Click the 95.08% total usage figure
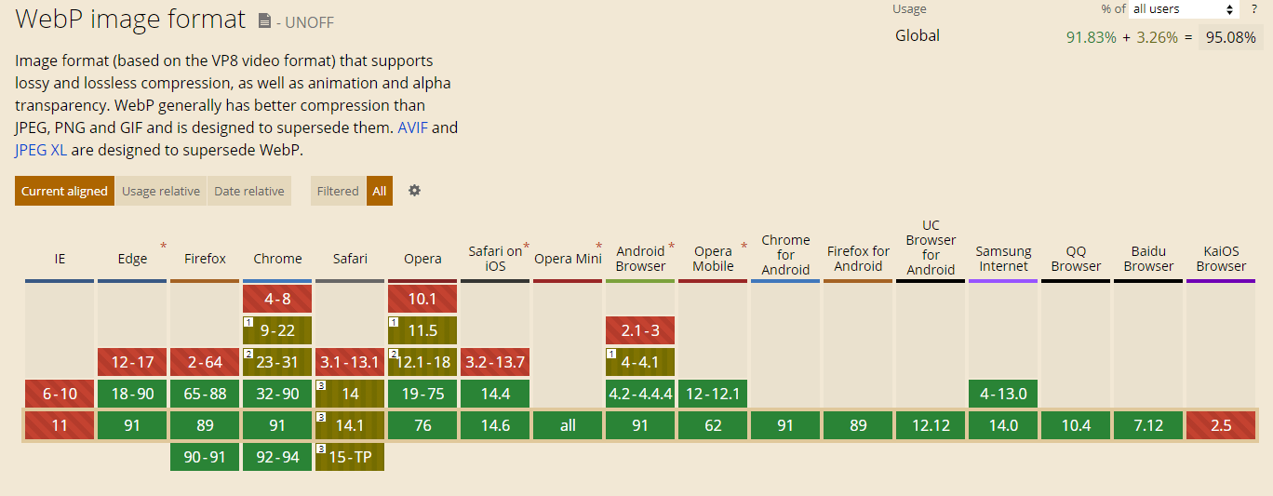The width and height of the screenshot is (1273, 496). pos(1231,37)
